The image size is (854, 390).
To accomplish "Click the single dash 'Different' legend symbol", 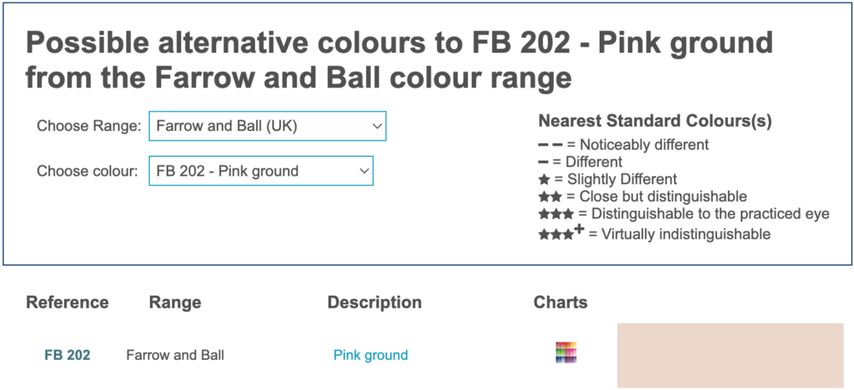I will [x=544, y=162].
